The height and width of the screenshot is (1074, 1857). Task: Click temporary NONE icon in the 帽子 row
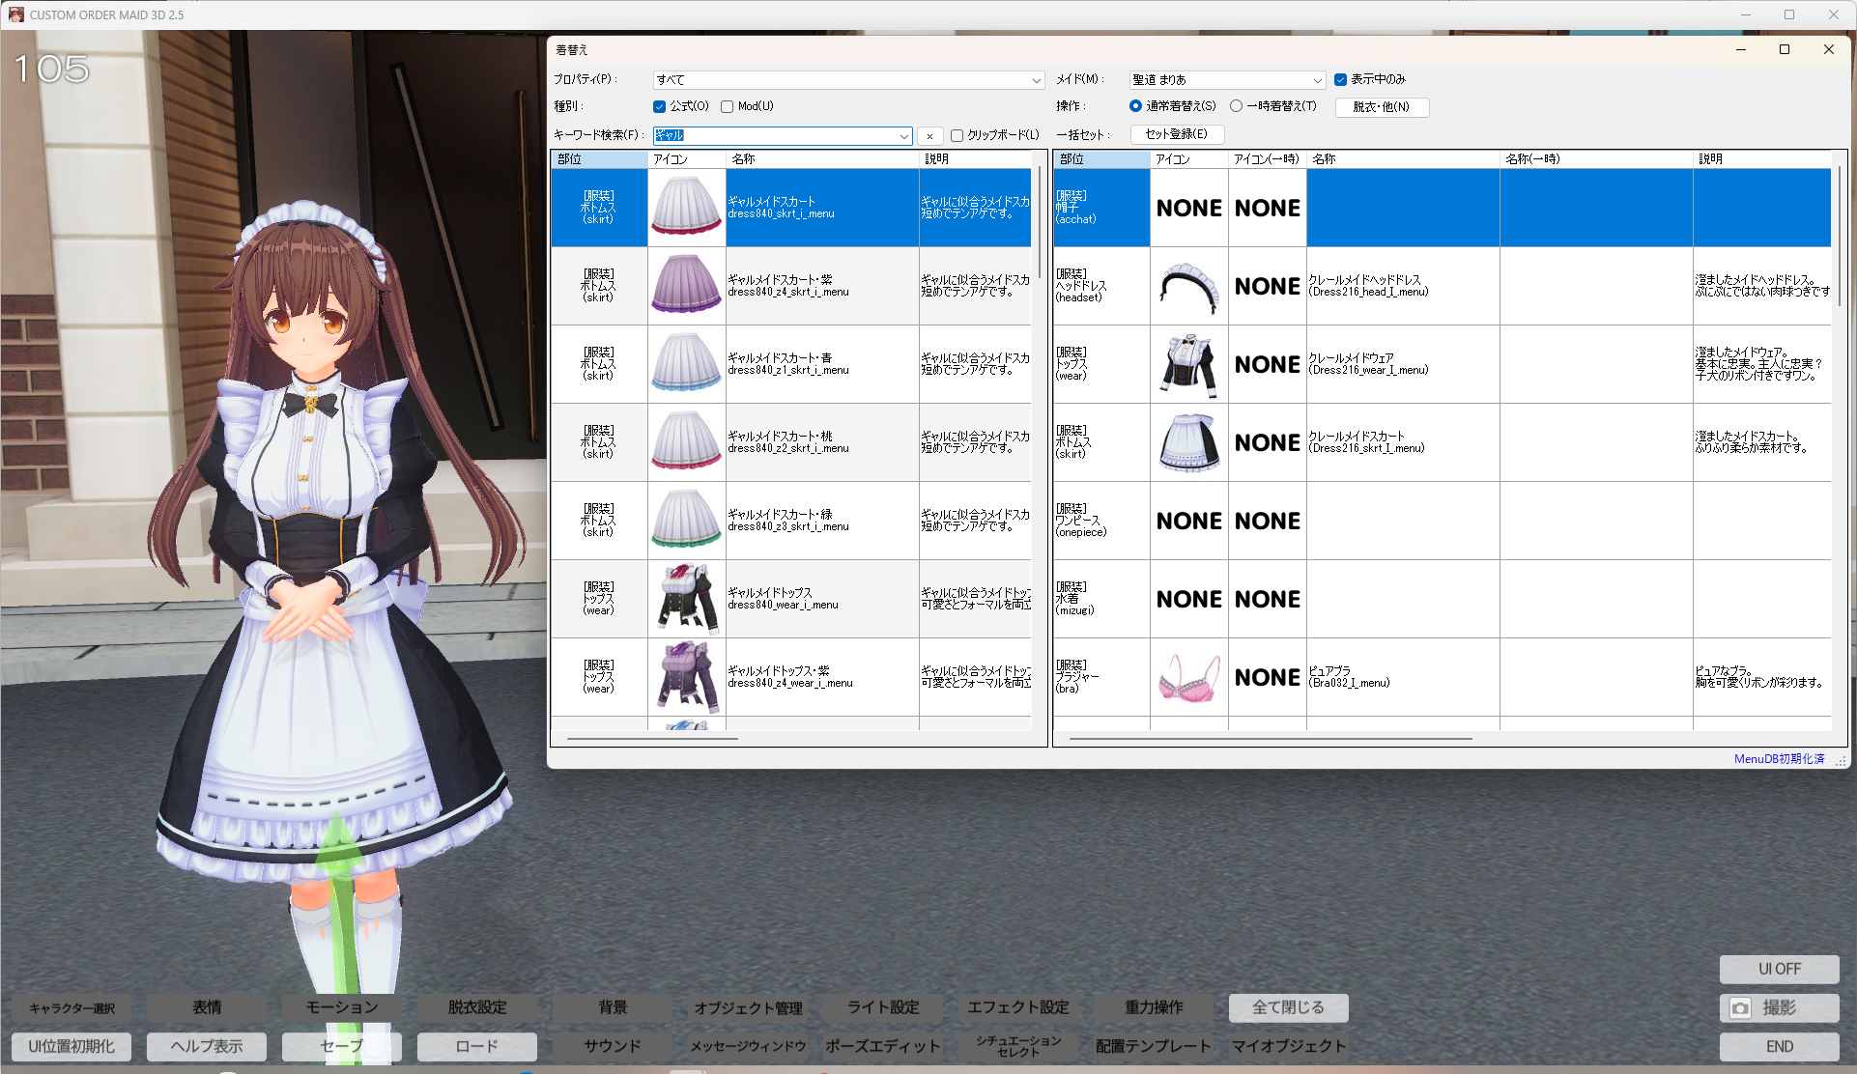point(1268,208)
